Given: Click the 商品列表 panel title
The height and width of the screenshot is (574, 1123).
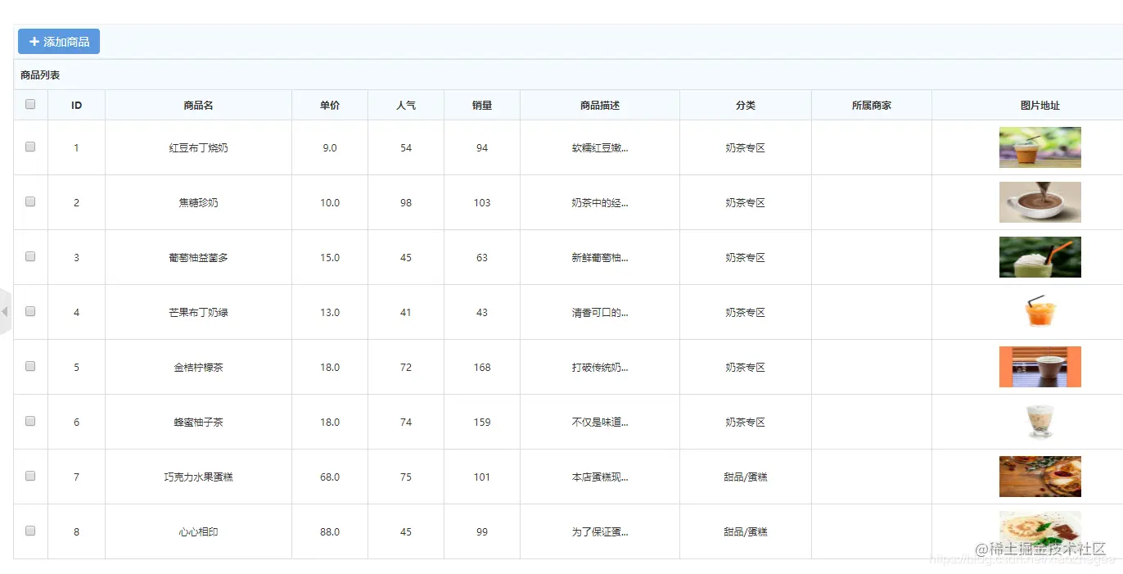Looking at the screenshot, I should tap(36, 74).
